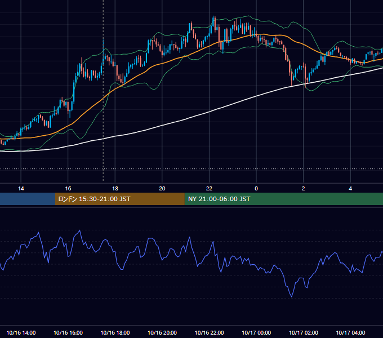The height and width of the screenshot is (338, 383).
Task: Click hour label 22 on price chart axis
Action: (209, 189)
